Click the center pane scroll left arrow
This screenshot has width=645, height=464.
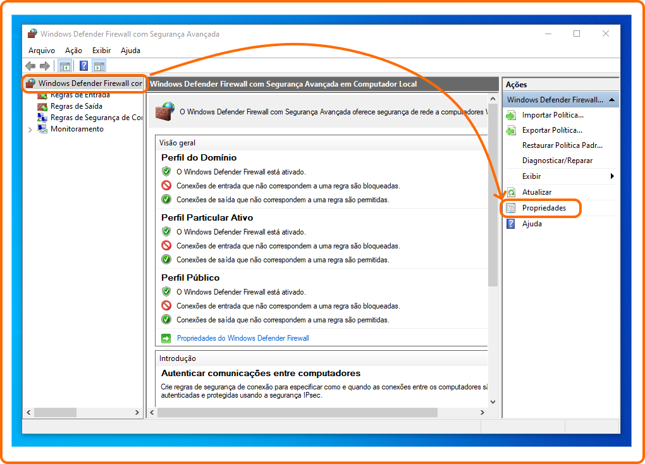click(x=152, y=413)
